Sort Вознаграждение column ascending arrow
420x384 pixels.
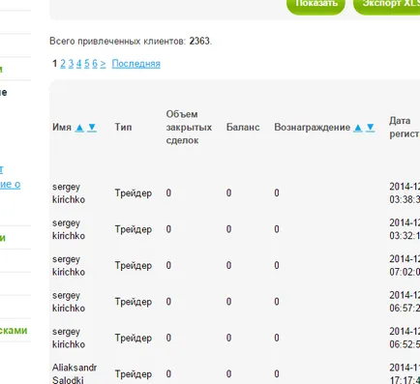click(x=358, y=128)
